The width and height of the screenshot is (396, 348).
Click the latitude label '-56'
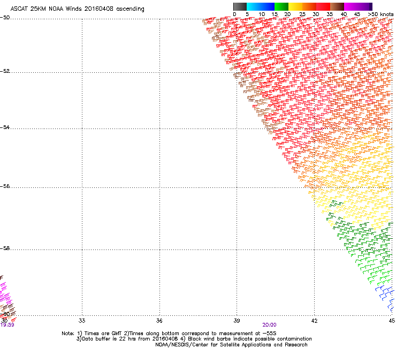click(x=5, y=186)
